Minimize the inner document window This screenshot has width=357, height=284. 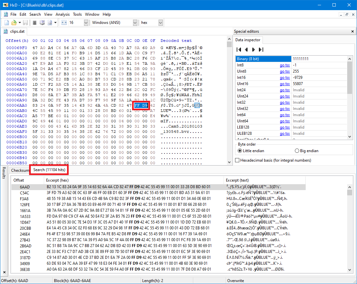click(x=341, y=14)
